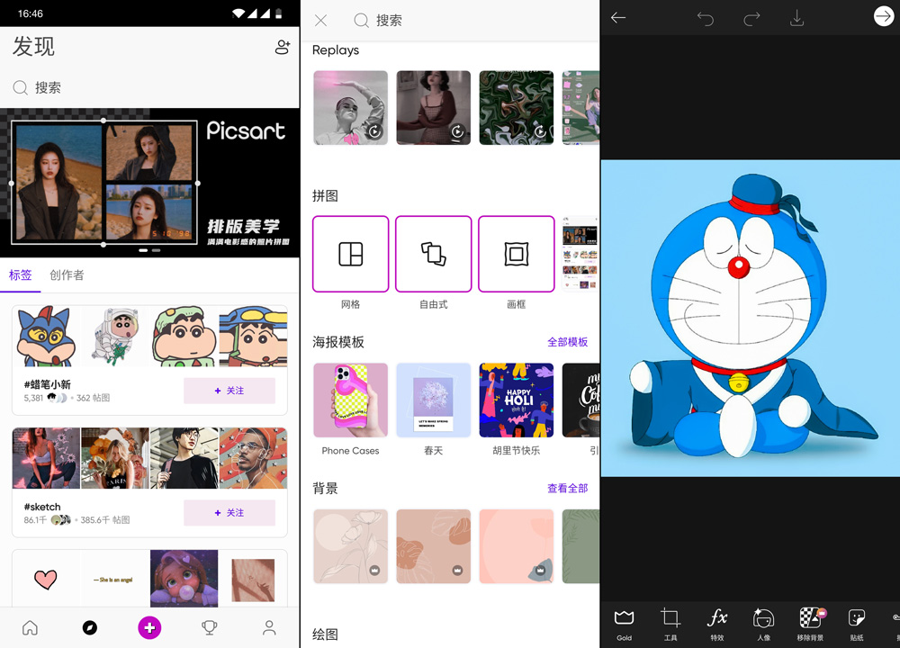This screenshot has height=648, width=900.
Task: Tap the Wi-Fi icon in the status bar
Action: pos(238,13)
